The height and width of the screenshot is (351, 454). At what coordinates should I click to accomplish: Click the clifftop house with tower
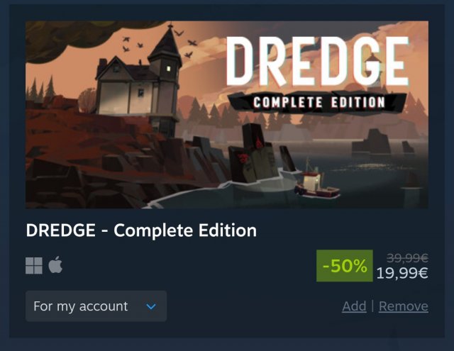coord(139,84)
